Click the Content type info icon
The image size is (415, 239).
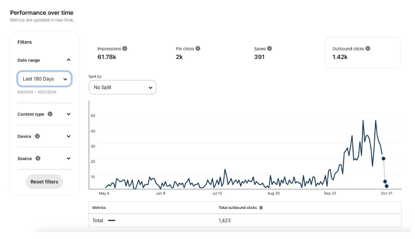pos(50,114)
